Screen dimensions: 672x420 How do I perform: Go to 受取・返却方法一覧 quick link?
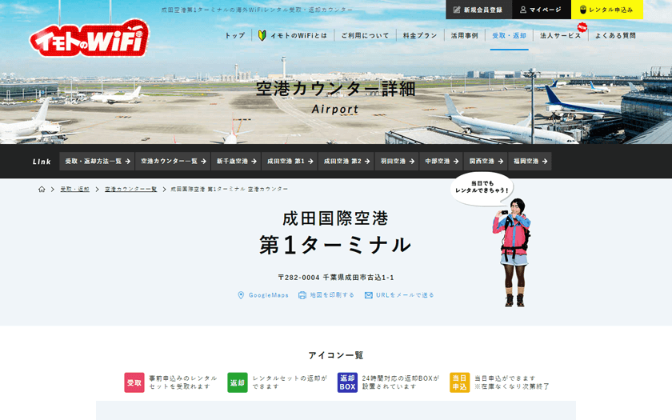[97, 161]
